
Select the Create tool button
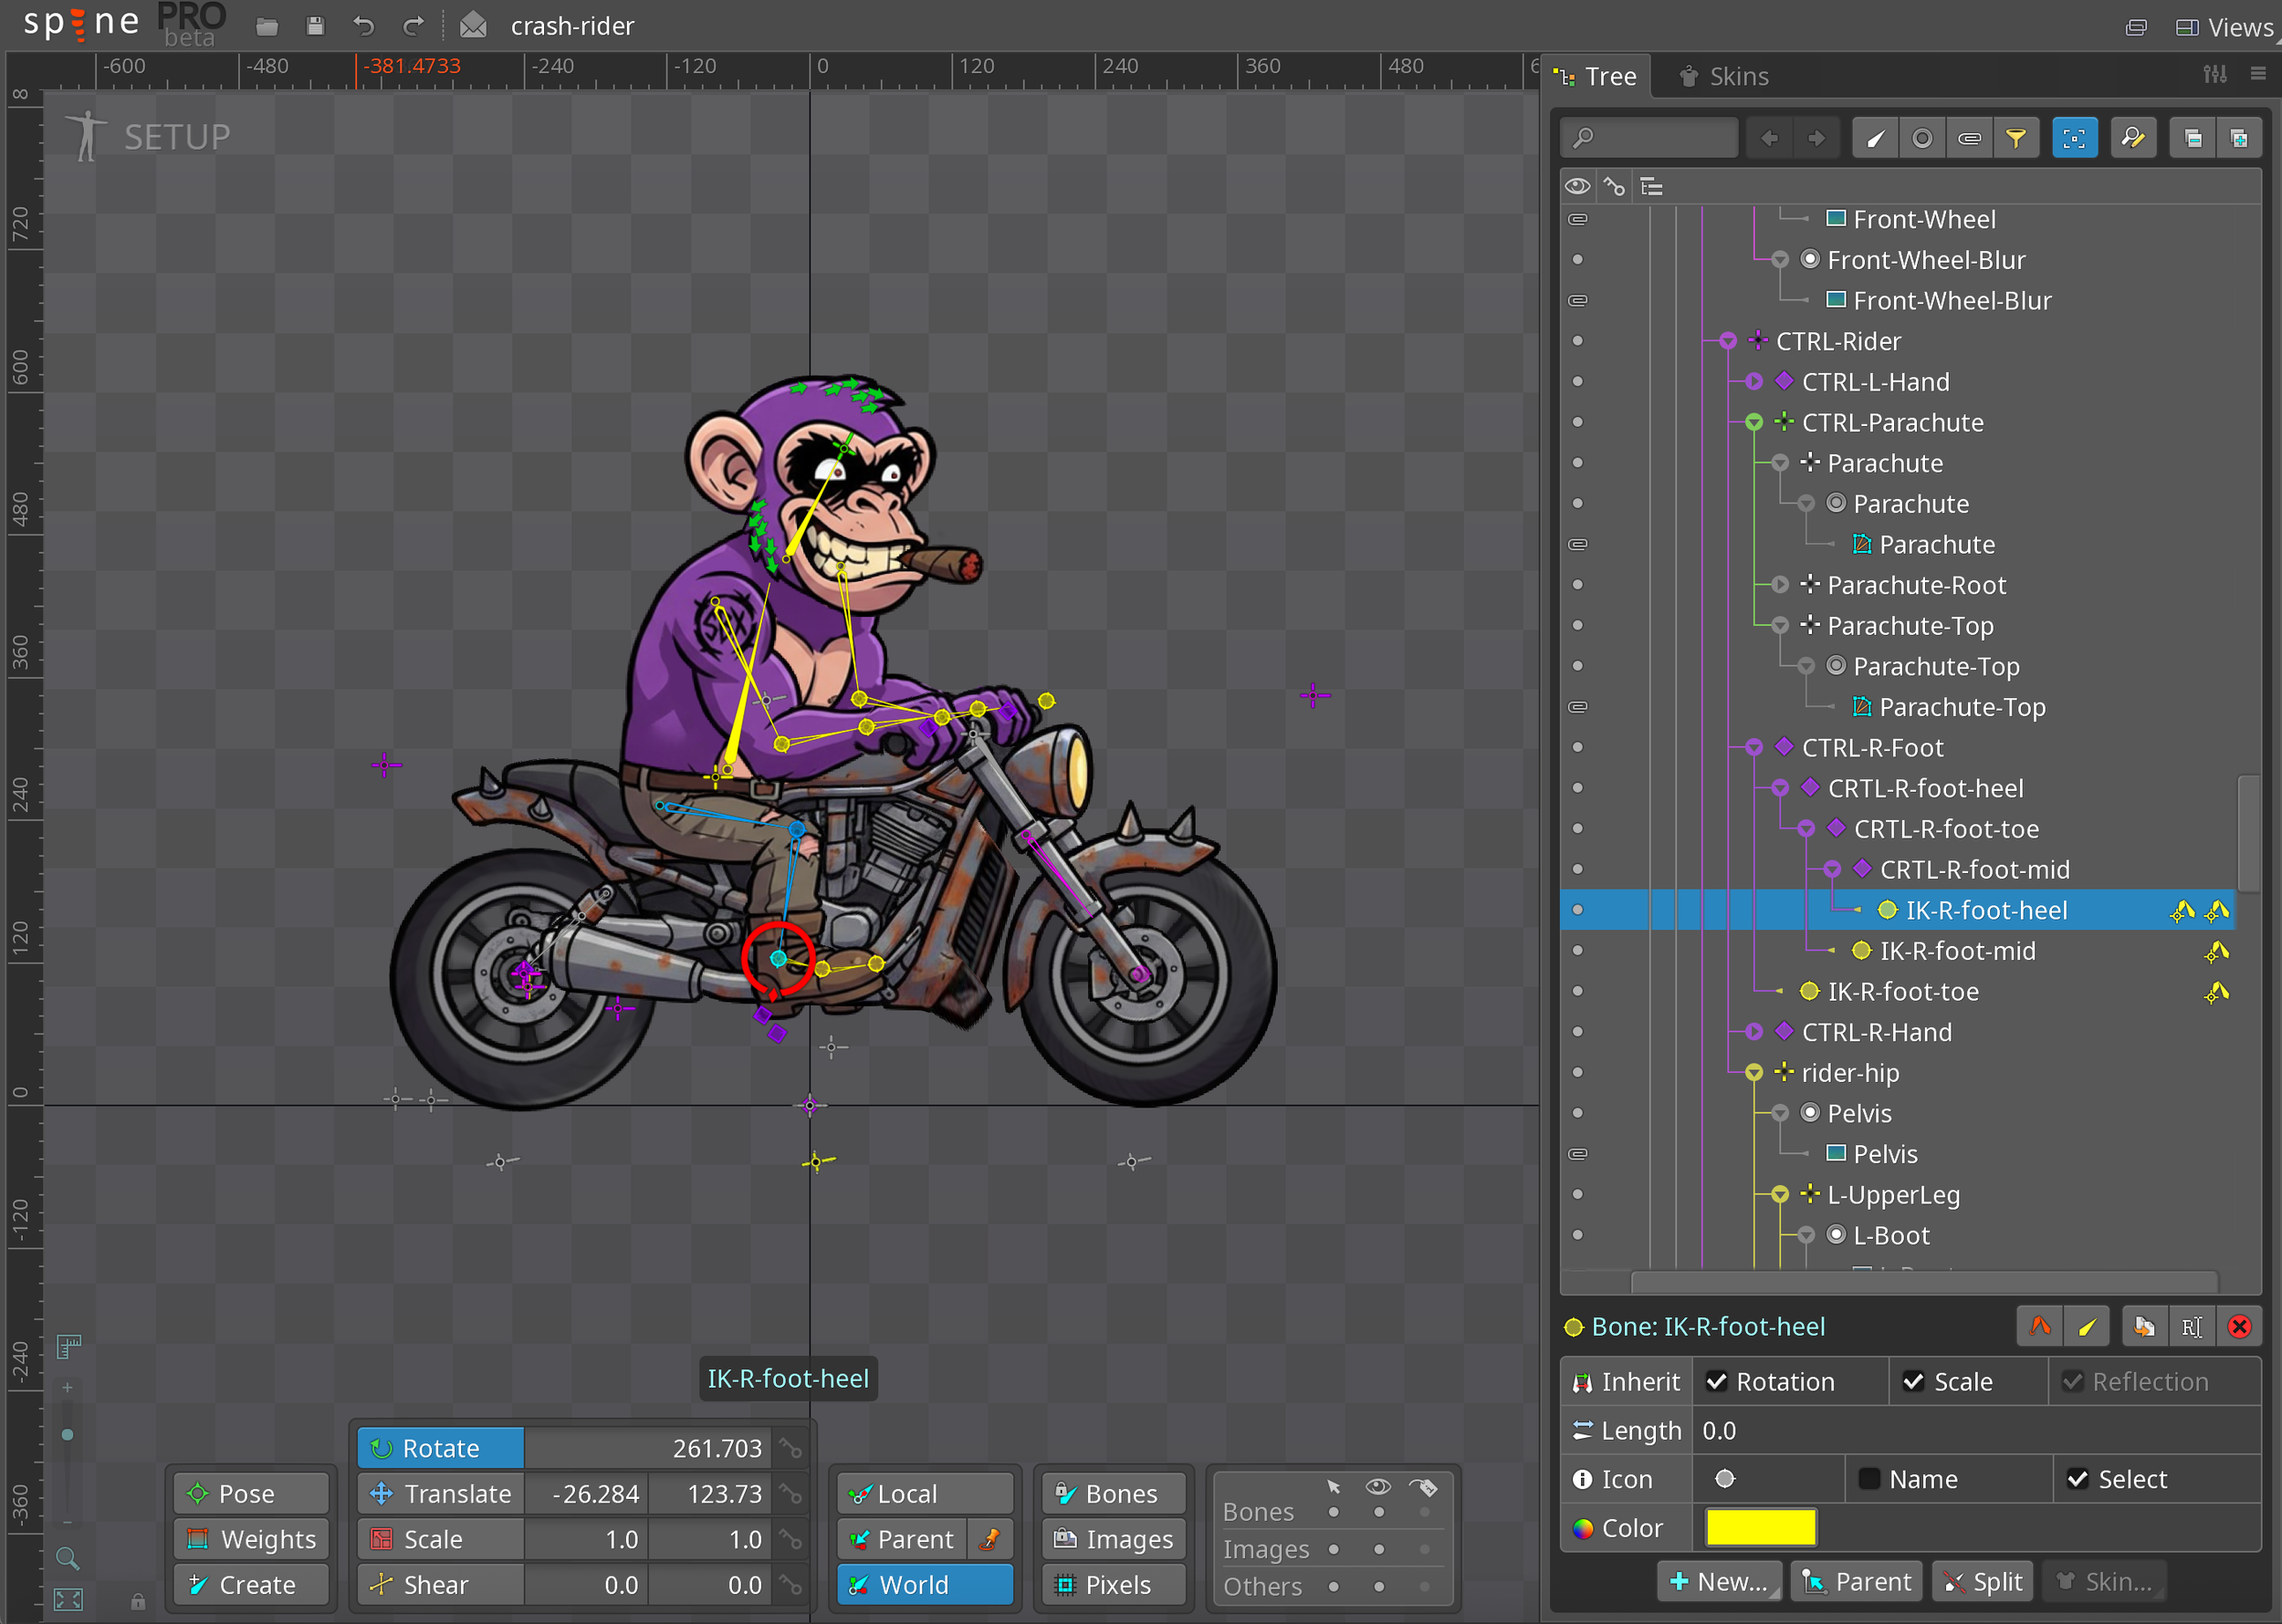click(252, 1585)
